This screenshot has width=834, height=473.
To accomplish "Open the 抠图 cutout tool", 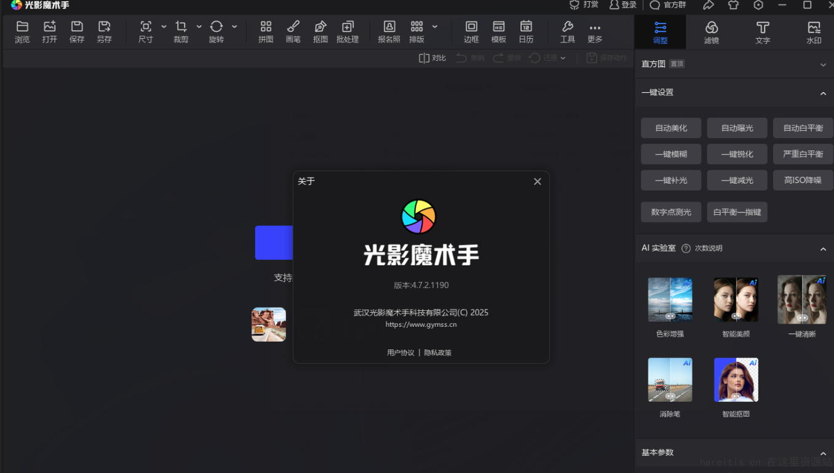I will (x=320, y=31).
